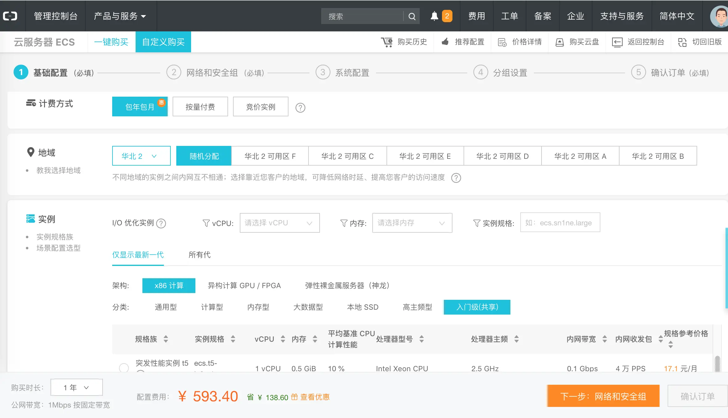This screenshot has width=728, height=418.
Task: Click the 查看优惠 link
Action: [x=315, y=397]
